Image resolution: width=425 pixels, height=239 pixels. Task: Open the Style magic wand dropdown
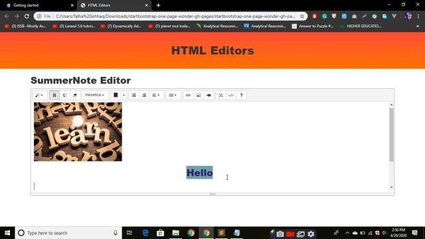point(39,95)
